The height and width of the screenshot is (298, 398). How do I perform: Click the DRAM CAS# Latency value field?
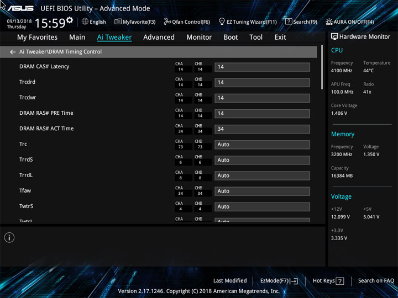[262, 67]
